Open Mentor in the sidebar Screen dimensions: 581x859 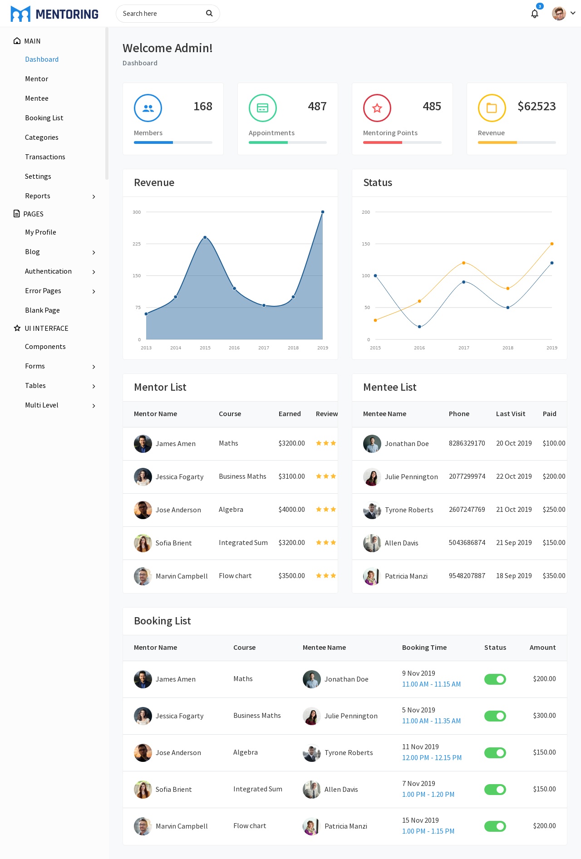click(37, 79)
